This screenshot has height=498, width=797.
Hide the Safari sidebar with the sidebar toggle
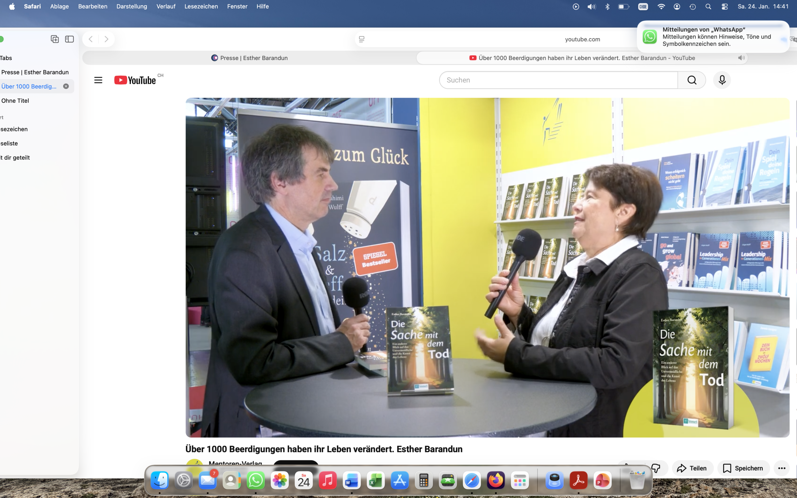[x=69, y=39]
